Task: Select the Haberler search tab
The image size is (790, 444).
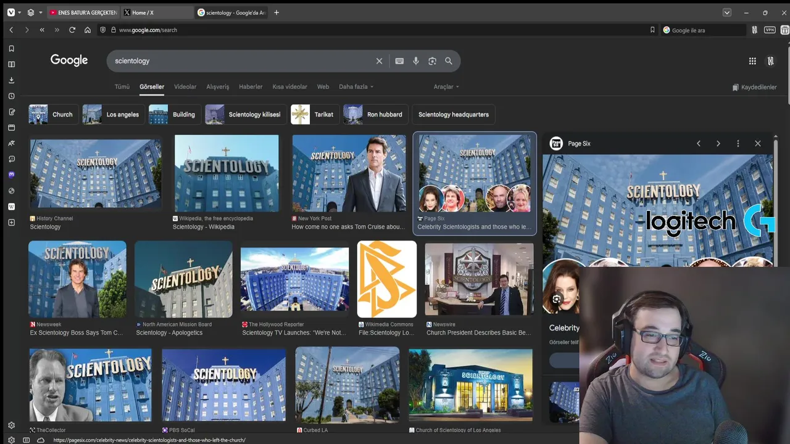Action: 251,87
